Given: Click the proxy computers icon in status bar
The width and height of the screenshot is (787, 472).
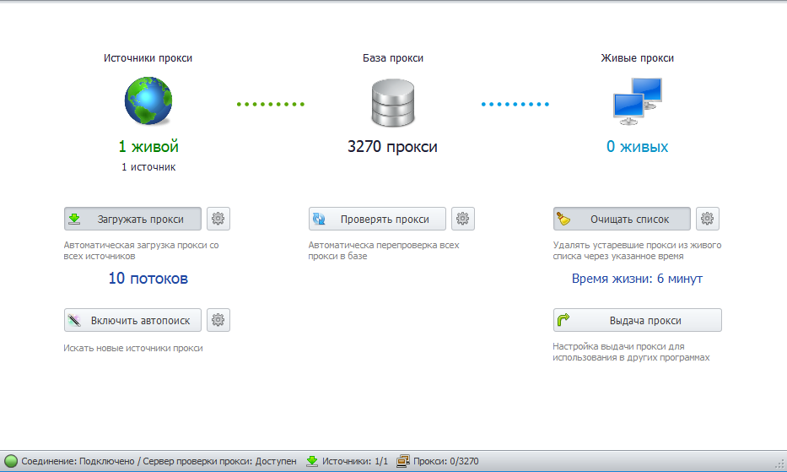Looking at the screenshot, I should pyautogui.click(x=403, y=461).
